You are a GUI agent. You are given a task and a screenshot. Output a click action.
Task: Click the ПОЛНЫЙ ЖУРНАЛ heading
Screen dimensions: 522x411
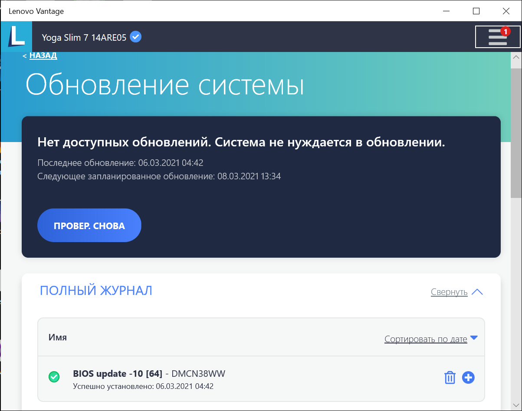point(96,291)
